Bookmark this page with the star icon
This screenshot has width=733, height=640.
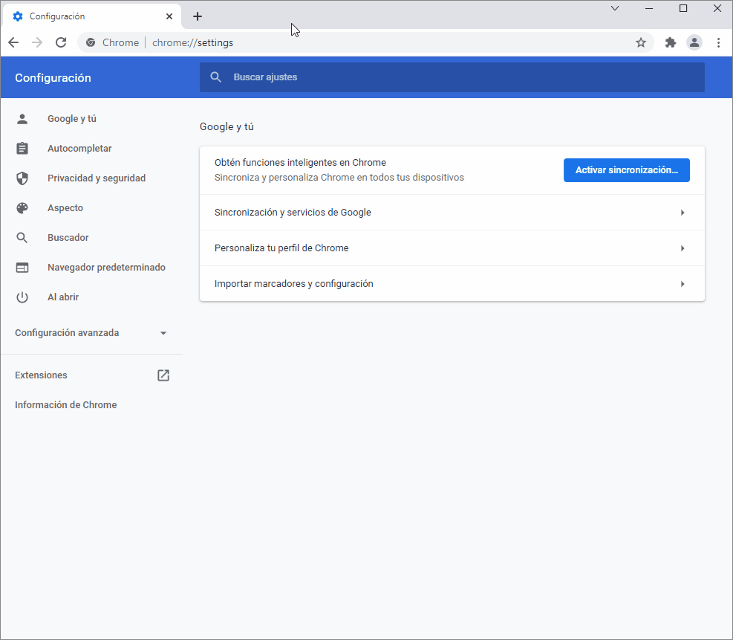641,42
